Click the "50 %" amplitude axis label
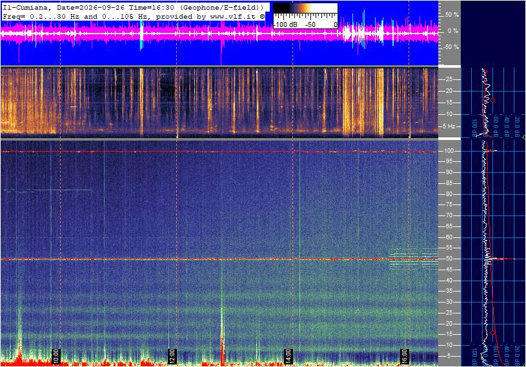Viewport: 526px width, 367px height. 452,15
